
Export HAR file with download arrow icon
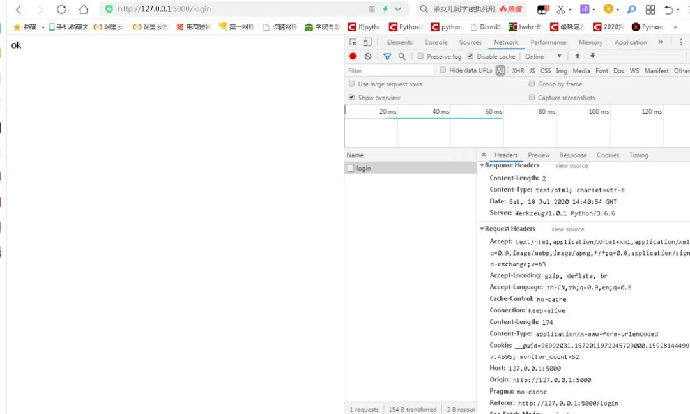(x=592, y=56)
